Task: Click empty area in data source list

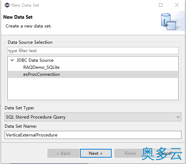Action: coord(93,89)
